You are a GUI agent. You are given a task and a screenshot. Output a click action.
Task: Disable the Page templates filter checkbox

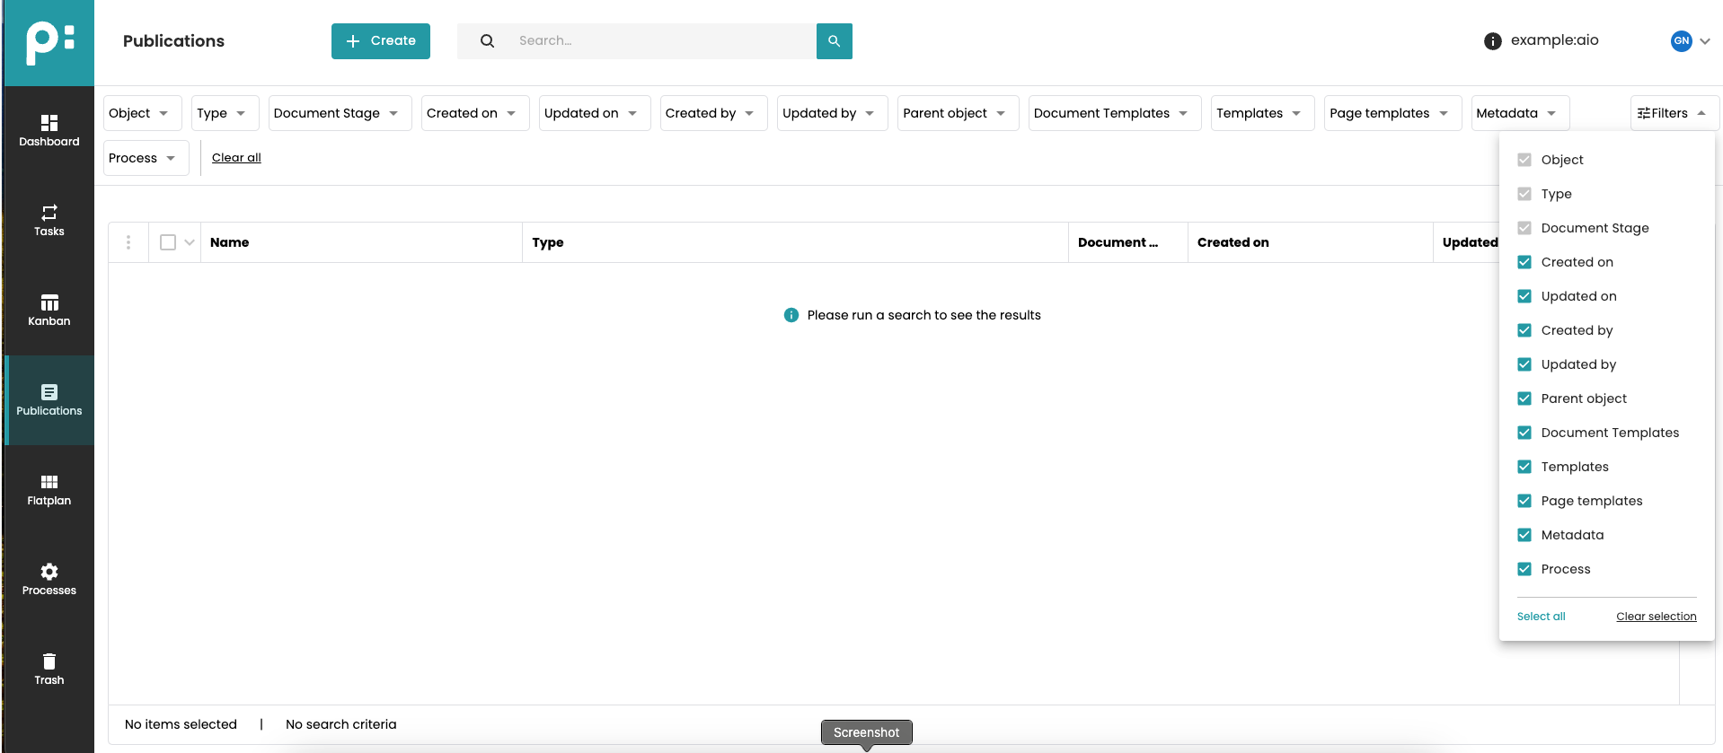pyautogui.click(x=1524, y=501)
